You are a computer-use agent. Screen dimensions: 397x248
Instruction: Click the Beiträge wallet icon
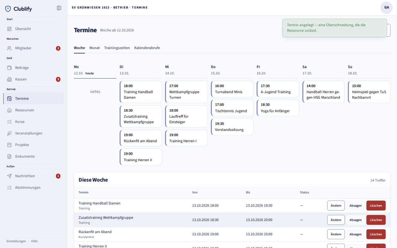click(x=9, y=68)
